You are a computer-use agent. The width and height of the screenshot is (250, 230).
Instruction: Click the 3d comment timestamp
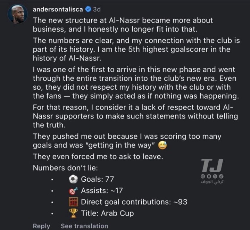[x=97, y=10]
